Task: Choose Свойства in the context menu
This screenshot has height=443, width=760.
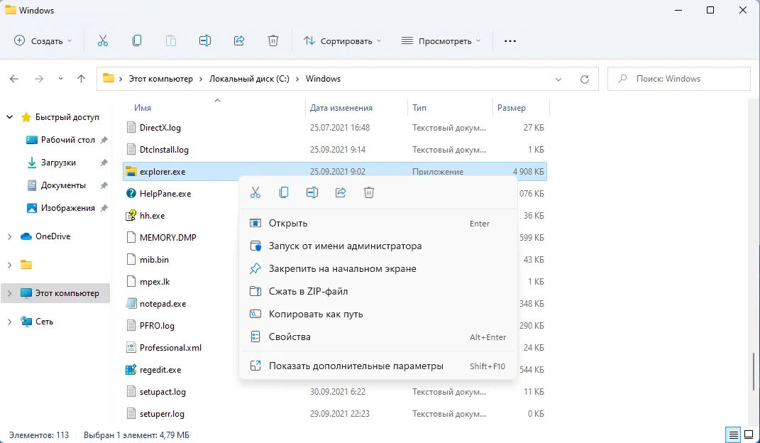Action: pos(290,337)
